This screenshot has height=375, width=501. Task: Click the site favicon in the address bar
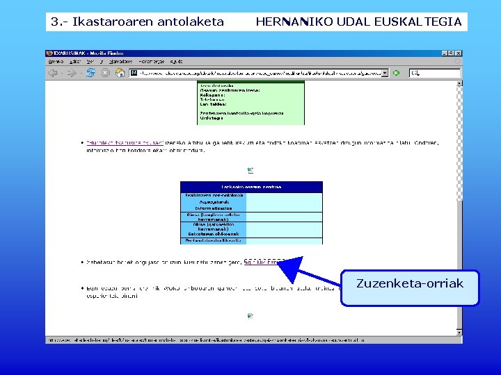point(134,73)
